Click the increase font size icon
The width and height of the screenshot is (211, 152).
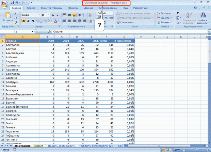click(53, 15)
